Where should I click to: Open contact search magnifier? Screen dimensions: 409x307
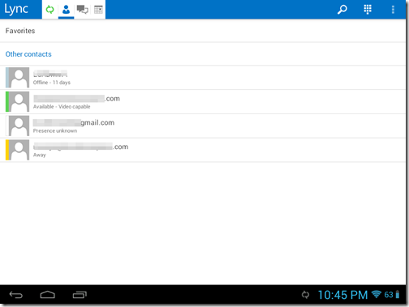click(342, 10)
